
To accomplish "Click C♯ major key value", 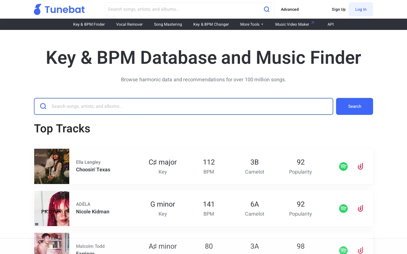I will 163,162.
